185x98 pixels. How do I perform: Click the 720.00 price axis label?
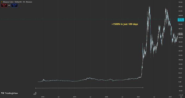pos(181,2)
